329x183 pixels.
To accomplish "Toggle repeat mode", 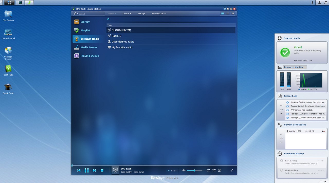I will click(208, 170).
